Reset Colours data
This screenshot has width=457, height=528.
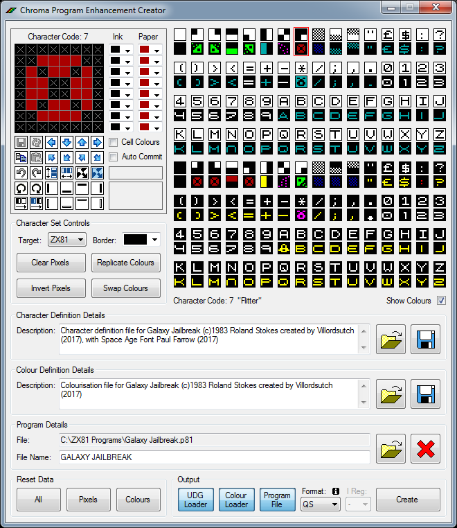(138, 500)
